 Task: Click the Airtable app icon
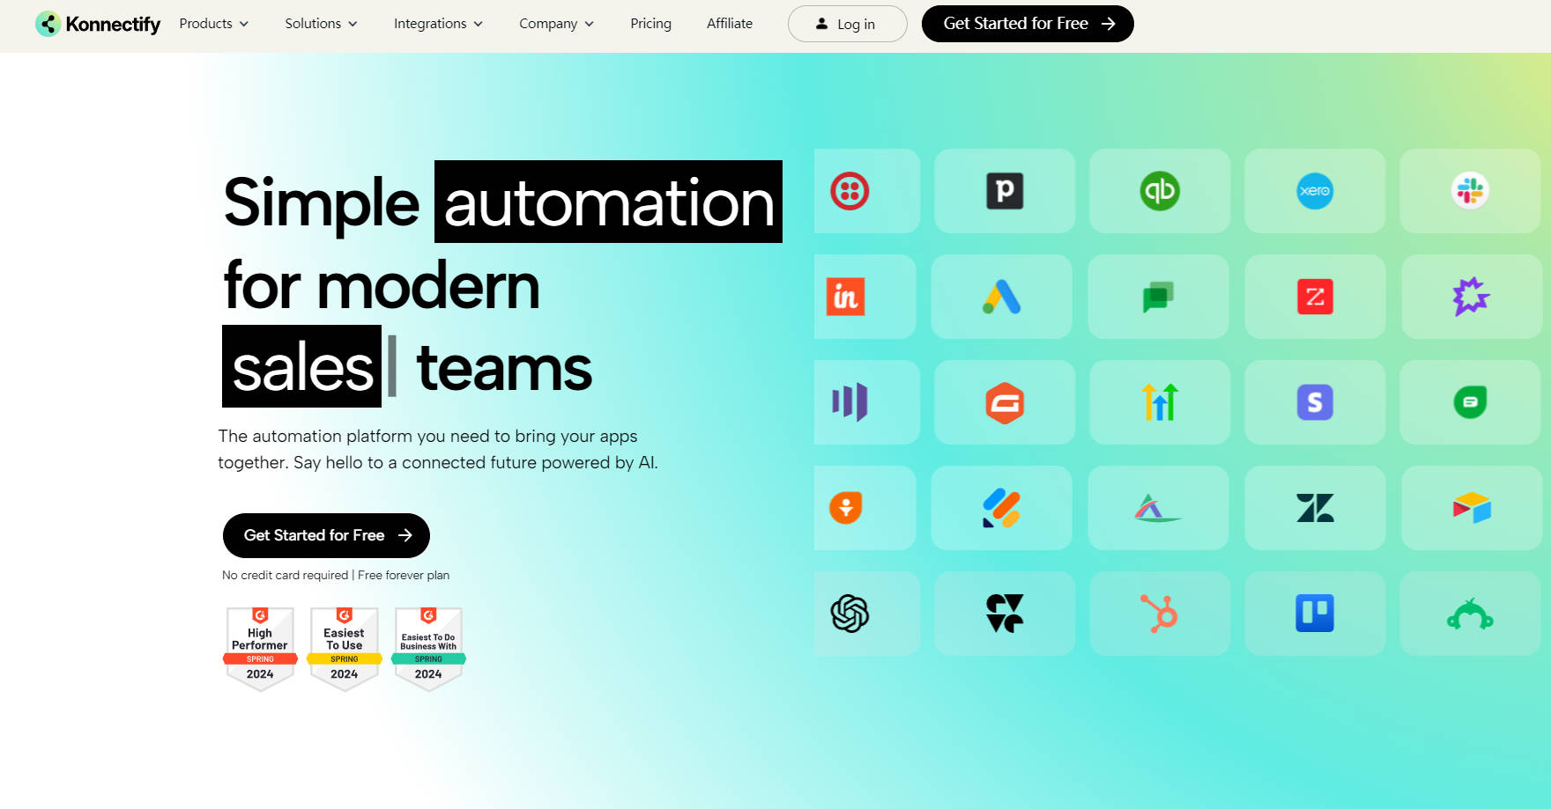click(1471, 508)
